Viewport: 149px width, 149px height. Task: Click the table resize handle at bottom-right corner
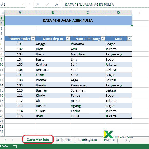[131, 118]
